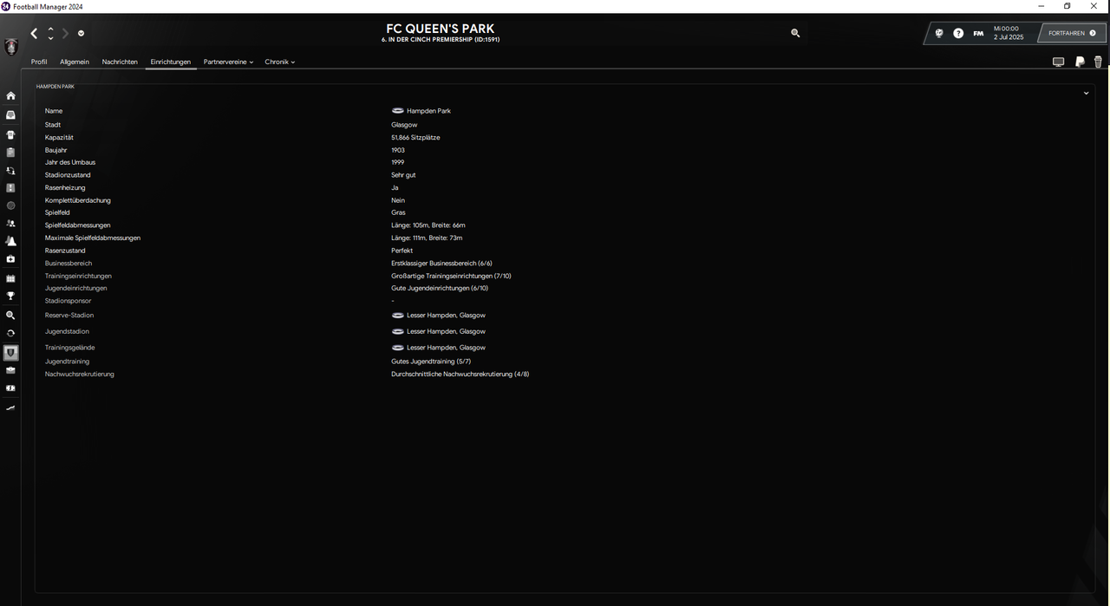Click the FC Queen's Park title
1110x606 pixels.
click(441, 29)
